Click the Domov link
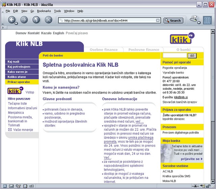Image resolution: width=216 pixels, height=189 pixels. coord(21,33)
